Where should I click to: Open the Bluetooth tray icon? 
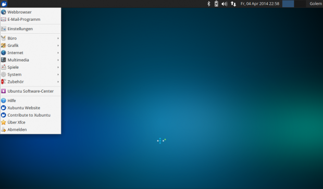[x=209, y=4]
